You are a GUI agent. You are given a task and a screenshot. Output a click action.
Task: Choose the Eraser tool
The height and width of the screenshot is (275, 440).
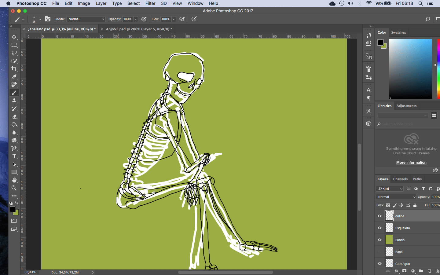coord(14,117)
